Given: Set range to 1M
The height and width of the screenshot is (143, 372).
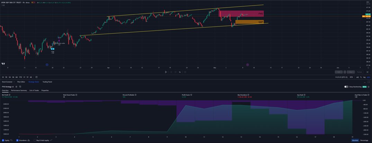Looking at the screenshot, I should tap(10, 77).
